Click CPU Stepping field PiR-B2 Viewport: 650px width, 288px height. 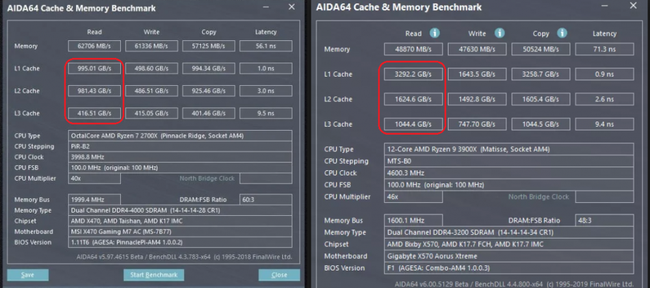pyautogui.click(x=180, y=146)
